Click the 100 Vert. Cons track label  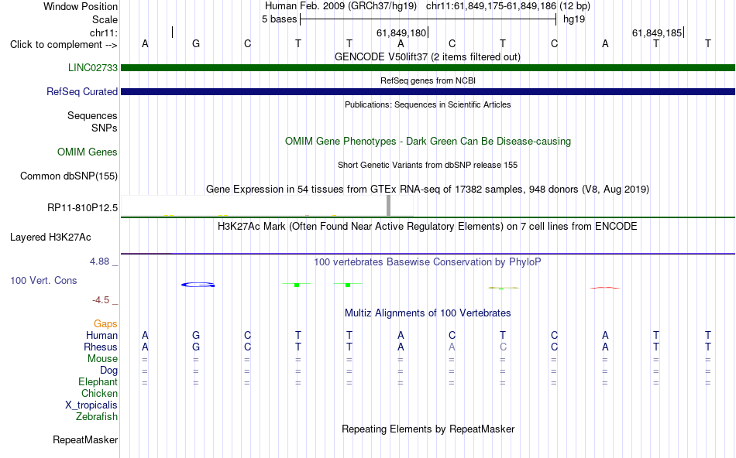pyautogui.click(x=43, y=280)
